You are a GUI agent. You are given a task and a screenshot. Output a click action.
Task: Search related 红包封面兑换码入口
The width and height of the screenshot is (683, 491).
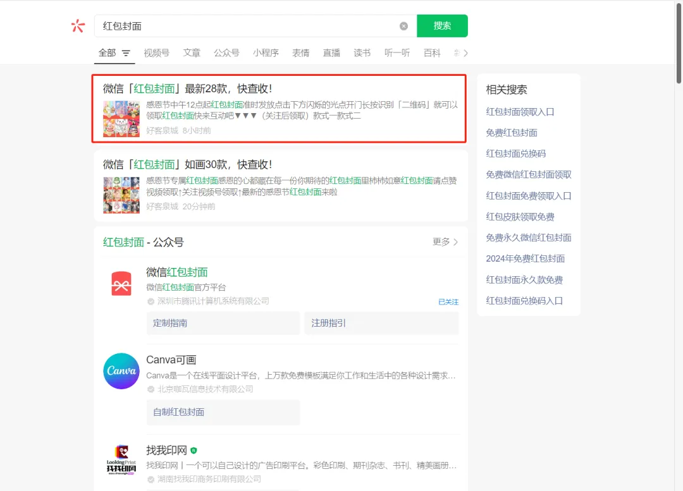click(524, 301)
